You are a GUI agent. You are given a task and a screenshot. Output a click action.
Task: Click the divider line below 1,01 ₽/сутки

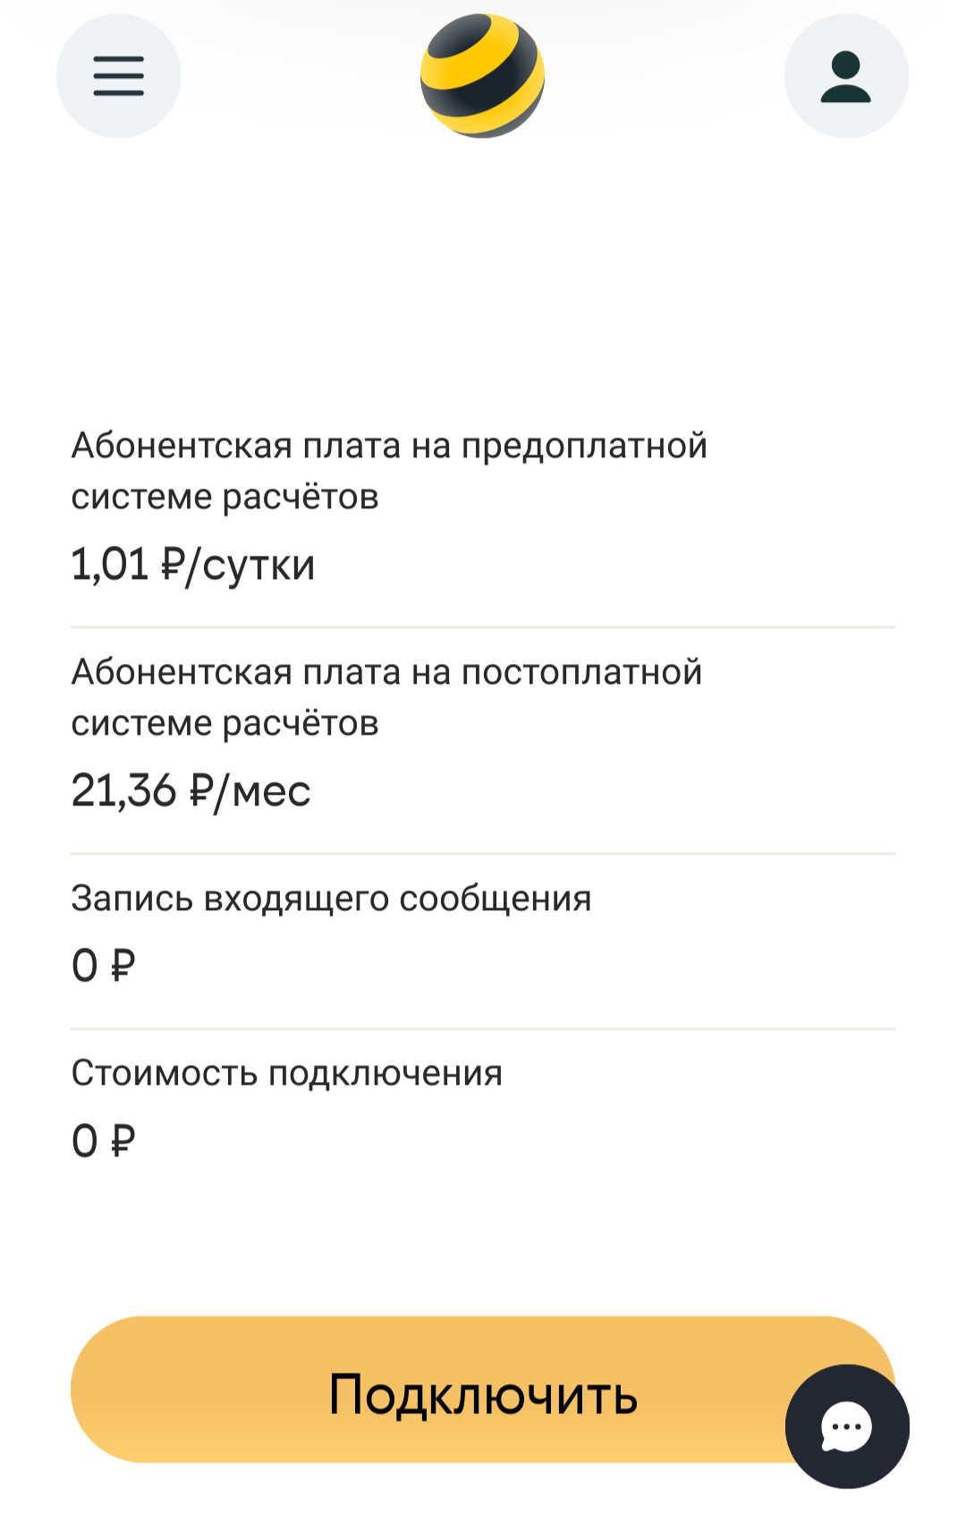tap(483, 627)
